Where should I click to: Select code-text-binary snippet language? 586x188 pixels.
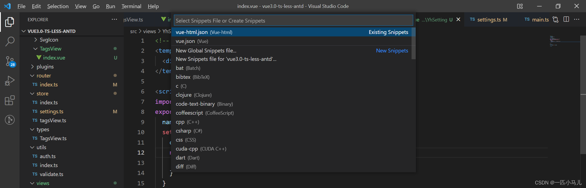[x=292, y=104]
